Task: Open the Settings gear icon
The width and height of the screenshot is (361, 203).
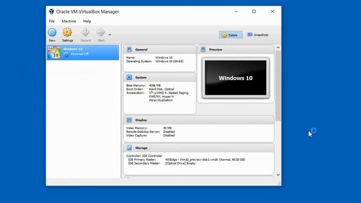Action: pos(67,33)
